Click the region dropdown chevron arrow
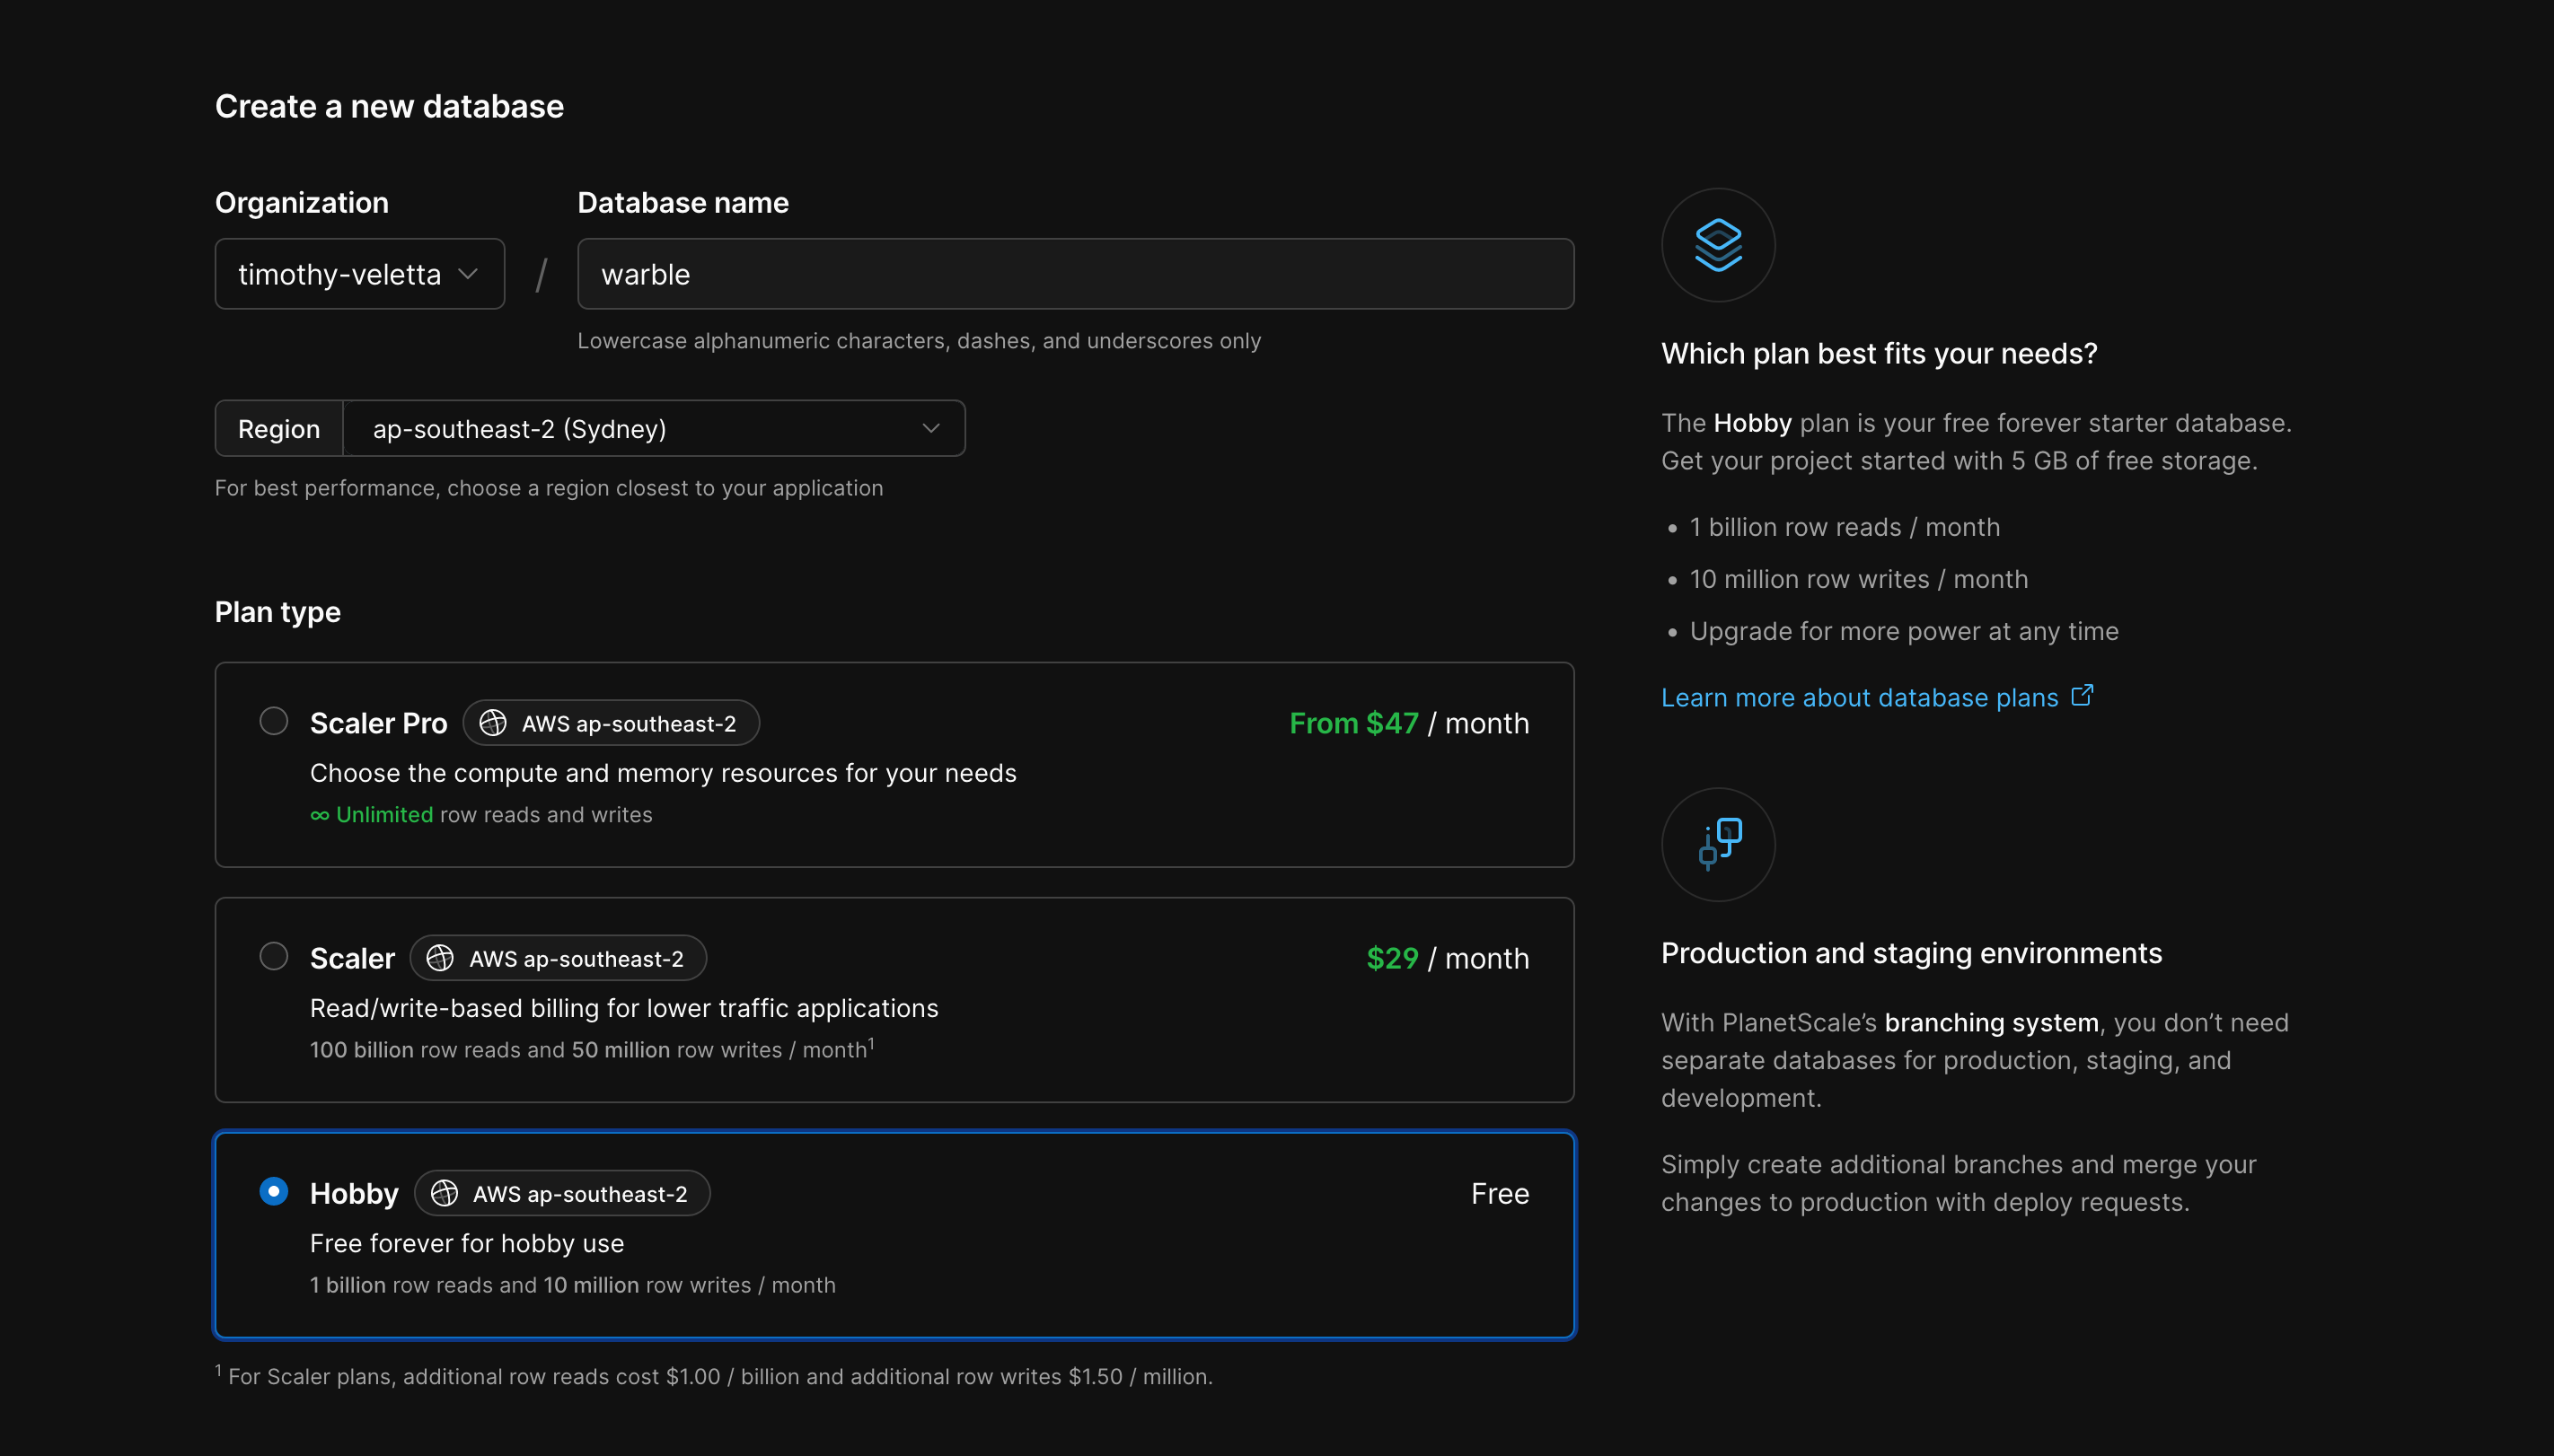The width and height of the screenshot is (2554, 1456). tap(930, 429)
